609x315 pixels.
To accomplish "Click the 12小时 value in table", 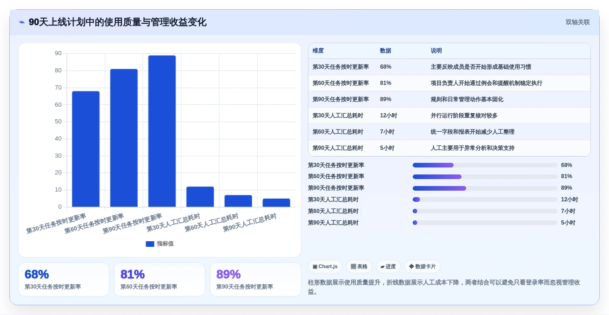I will coord(388,116).
